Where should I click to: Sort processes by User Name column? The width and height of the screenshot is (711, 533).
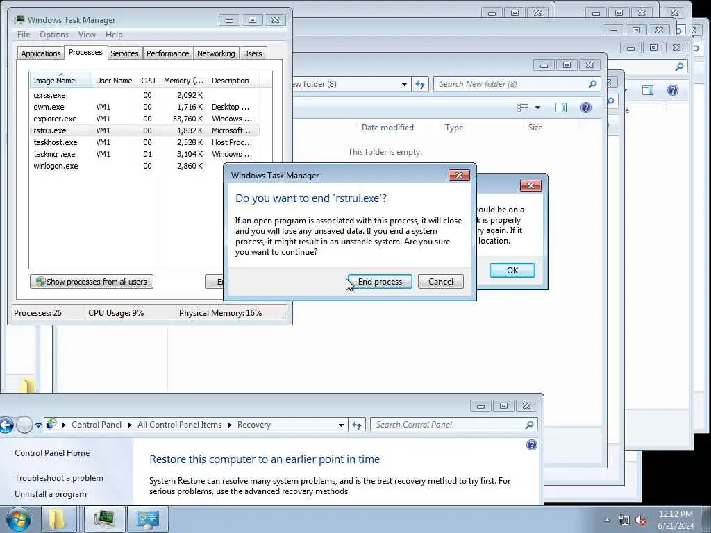click(x=114, y=81)
